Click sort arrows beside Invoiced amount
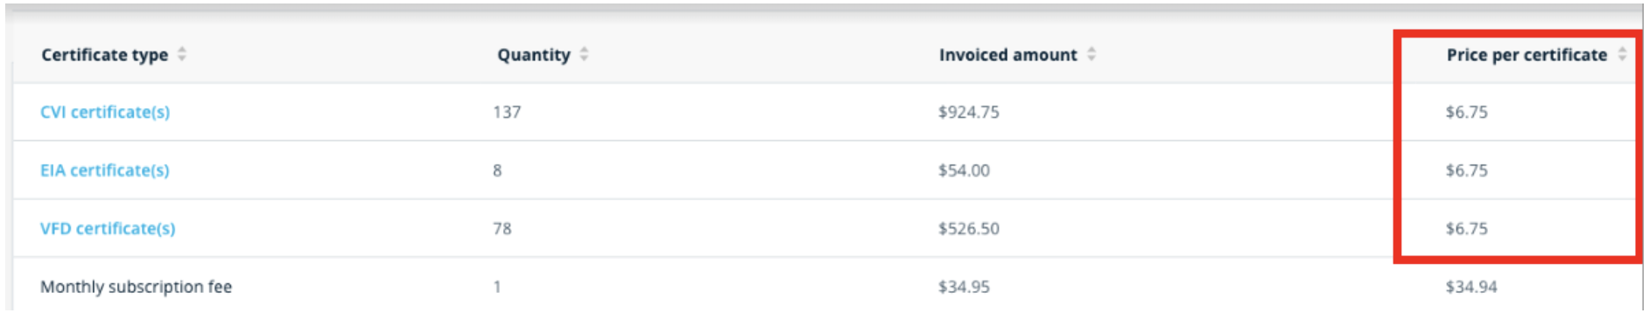1649x334 pixels. [x=1091, y=54]
